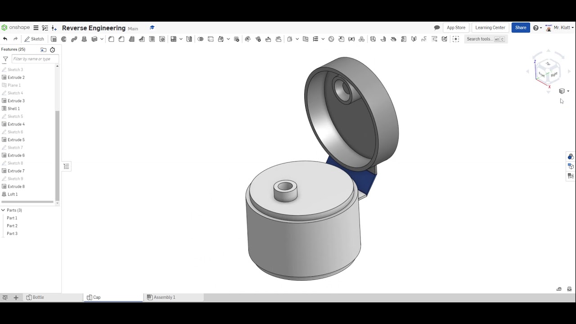Click the insert new element icon beside hamburger

[x=54, y=28]
